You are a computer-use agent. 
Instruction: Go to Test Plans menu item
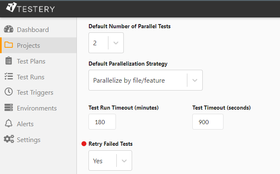31,61
